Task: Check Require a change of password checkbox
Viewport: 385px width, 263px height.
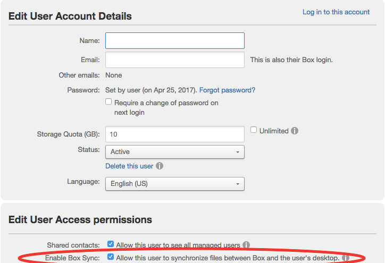Action: [x=108, y=101]
